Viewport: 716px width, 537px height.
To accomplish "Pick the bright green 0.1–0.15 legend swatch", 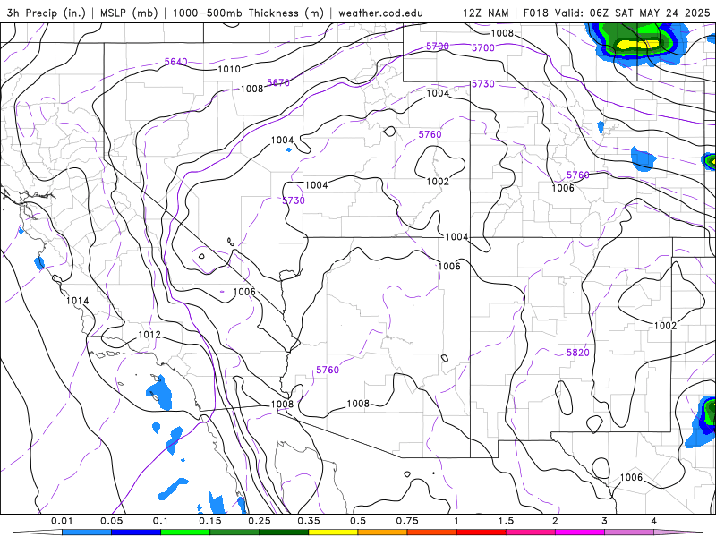I will point(185,533).
